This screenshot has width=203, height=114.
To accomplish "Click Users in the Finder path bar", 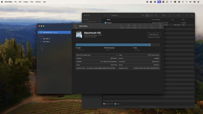I will pos(117,104).
